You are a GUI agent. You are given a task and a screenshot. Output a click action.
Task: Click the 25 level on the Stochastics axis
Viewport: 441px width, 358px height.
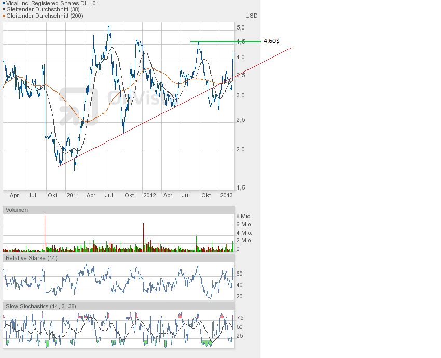pos(240,336)
